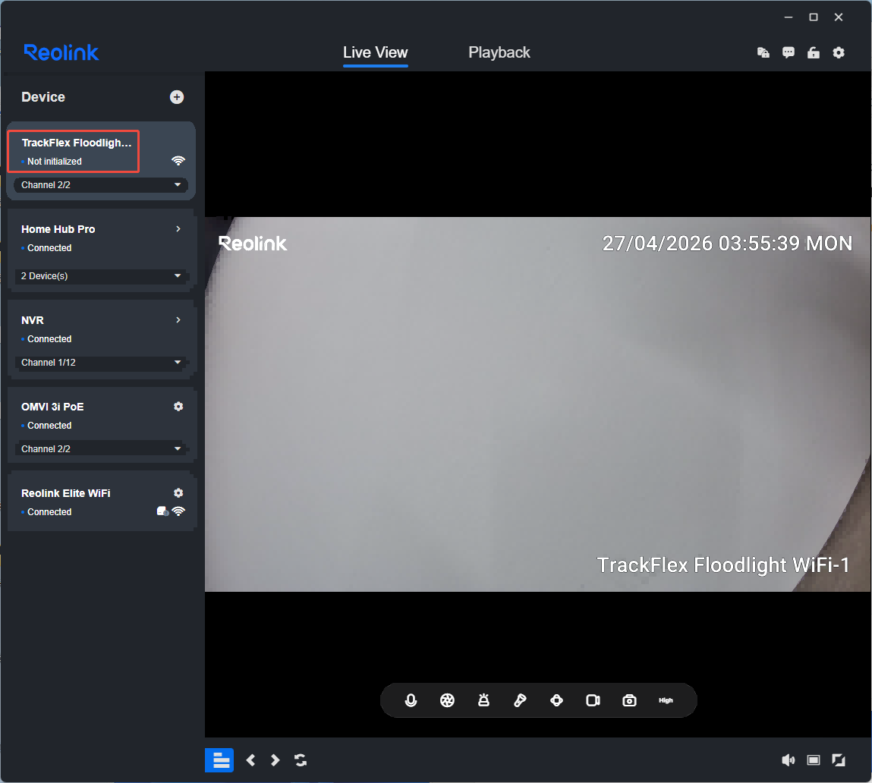Click Connected status under NVR
Screen dimensions: 872x783
point(49,339)
